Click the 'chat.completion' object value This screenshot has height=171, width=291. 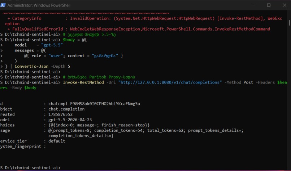pyautogui.click(x=66, y=109)
